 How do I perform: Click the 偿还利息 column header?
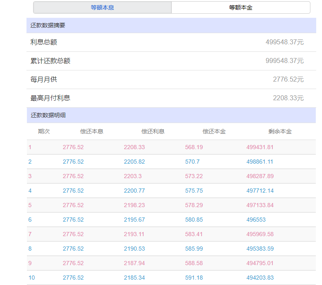point(153,131)
